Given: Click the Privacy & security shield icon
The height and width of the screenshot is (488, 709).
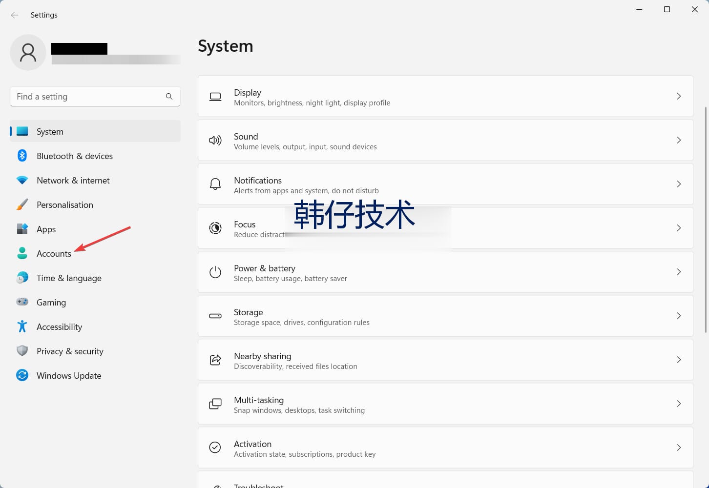Looking at the screenshot, I should [x=22, y=351].
